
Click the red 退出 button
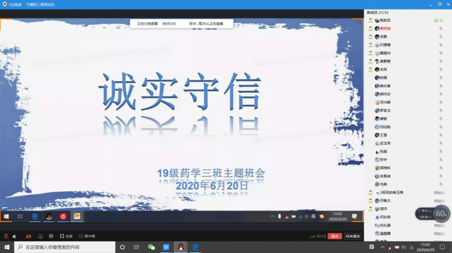334,236
